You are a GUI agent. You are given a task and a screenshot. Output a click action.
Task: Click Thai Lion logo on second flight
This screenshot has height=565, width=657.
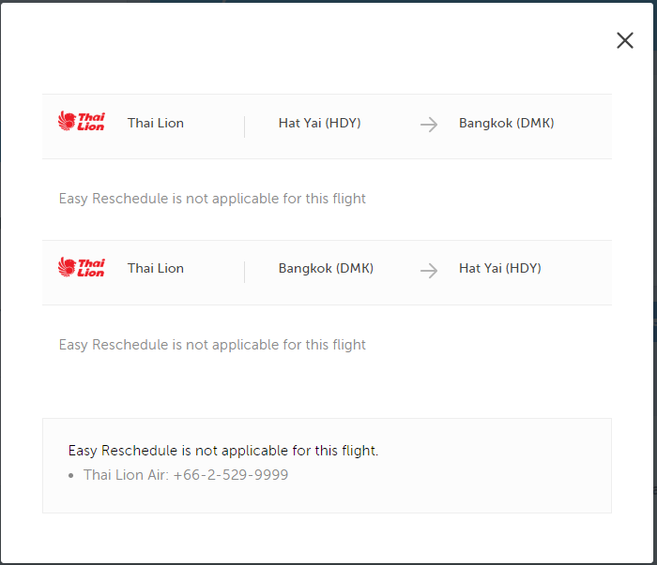[x=82, y=267]
